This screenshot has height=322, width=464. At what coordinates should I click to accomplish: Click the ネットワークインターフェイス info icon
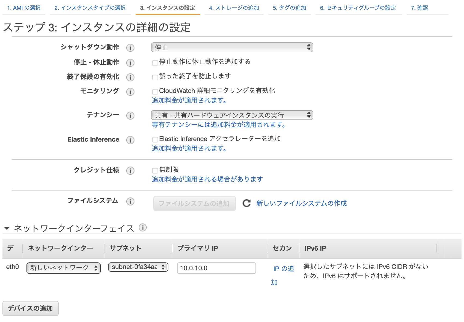[142, 228]
